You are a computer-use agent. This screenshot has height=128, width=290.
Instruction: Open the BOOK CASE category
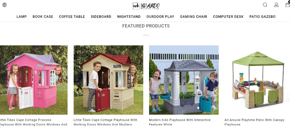click(x=43, y=16)
